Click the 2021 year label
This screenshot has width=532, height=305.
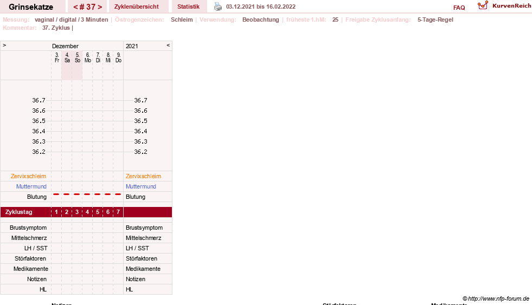tap(132, 46)
